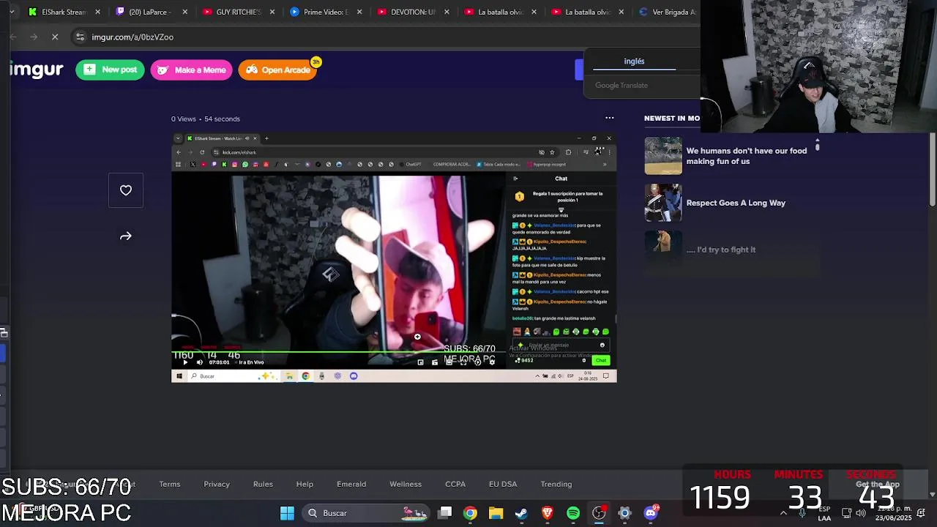The height and width of the screenshot is (527, 937).
Task: Click the microphone tray icon
Action: (802, 513)
